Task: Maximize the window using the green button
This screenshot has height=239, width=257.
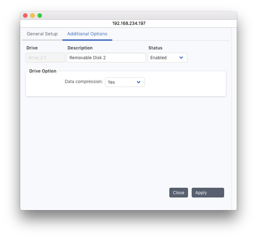Action: pyautogui.click(x=40, y=16)
